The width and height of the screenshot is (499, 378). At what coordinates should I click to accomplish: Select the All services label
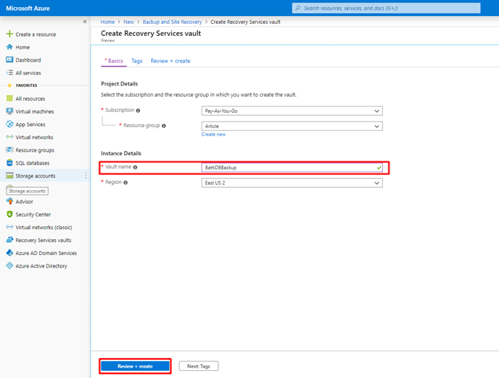coord(28,73)
